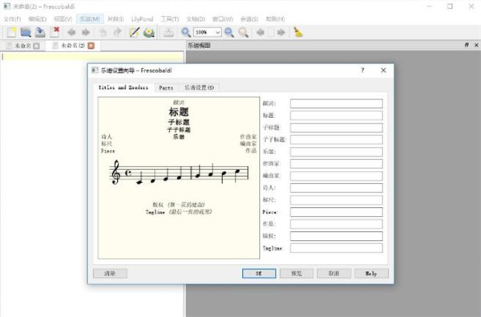Viewport: 481px width, 317px height.
Task: Focus the 诗人 input field
Action: pyautogui.click(x=337, y=188)
